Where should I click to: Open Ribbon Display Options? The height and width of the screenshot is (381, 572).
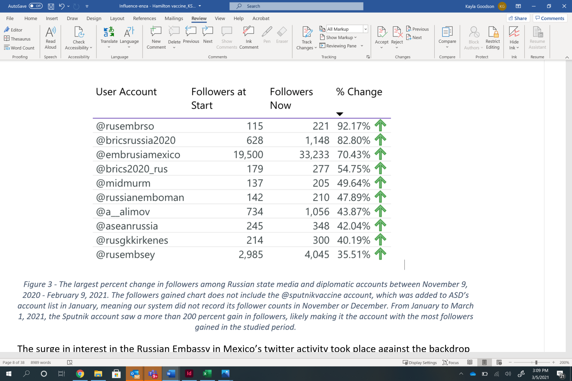click(518, 6)
